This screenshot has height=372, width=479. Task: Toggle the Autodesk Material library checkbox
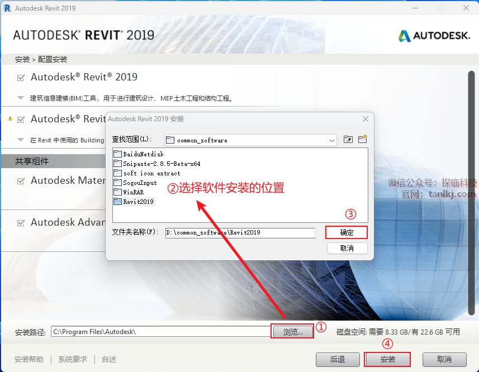click(x=21, y=181)
